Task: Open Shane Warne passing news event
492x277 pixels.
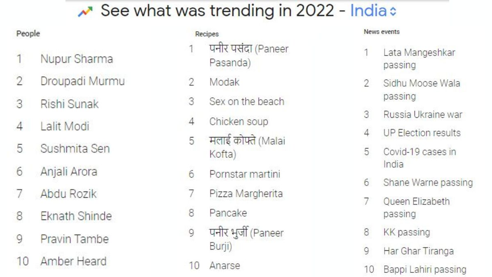Action: click(428, 183)
